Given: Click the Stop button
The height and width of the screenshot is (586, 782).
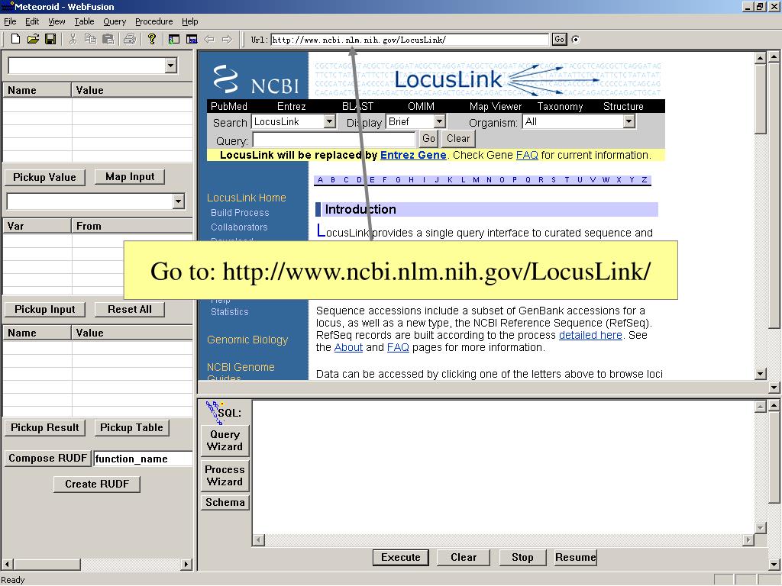Looking at the screenshot, I should (522, 557).
